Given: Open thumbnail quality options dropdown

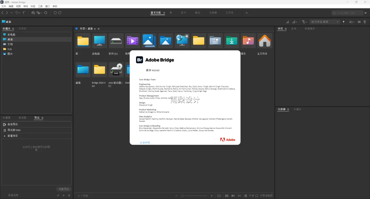Looking at the screenshot, I should (x=295, y=22).
